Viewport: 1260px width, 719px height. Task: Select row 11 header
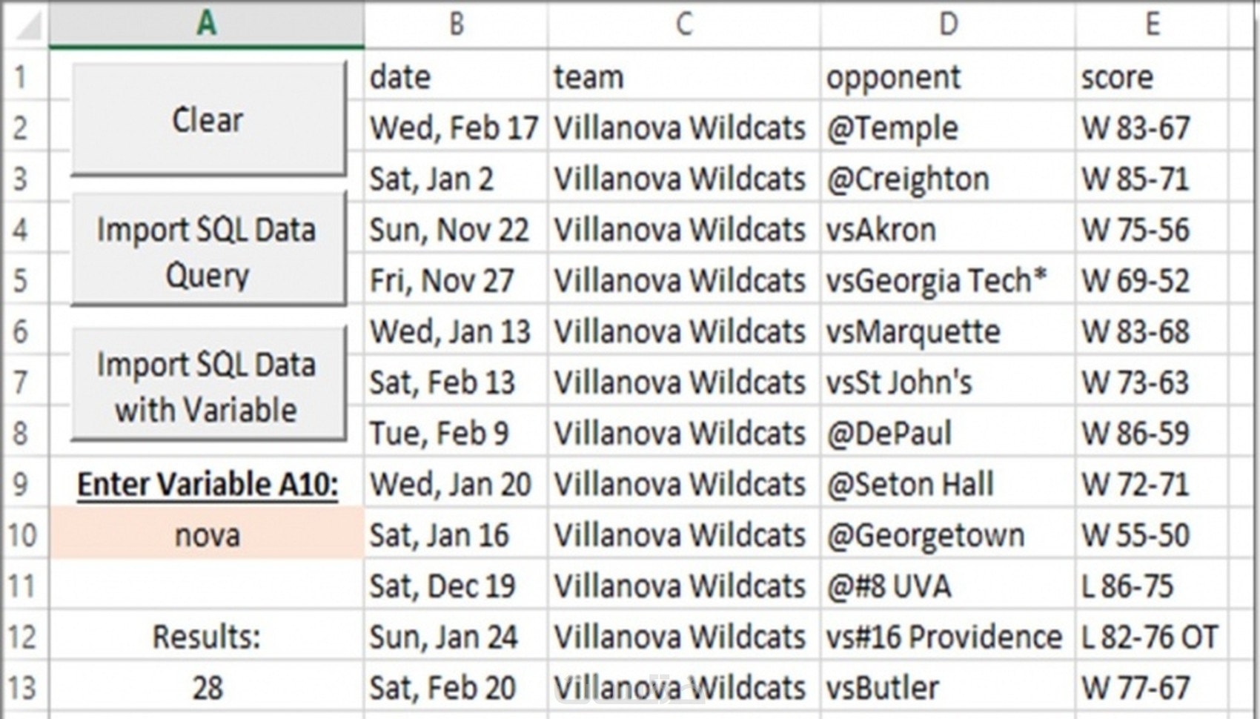tap(21, 586)
